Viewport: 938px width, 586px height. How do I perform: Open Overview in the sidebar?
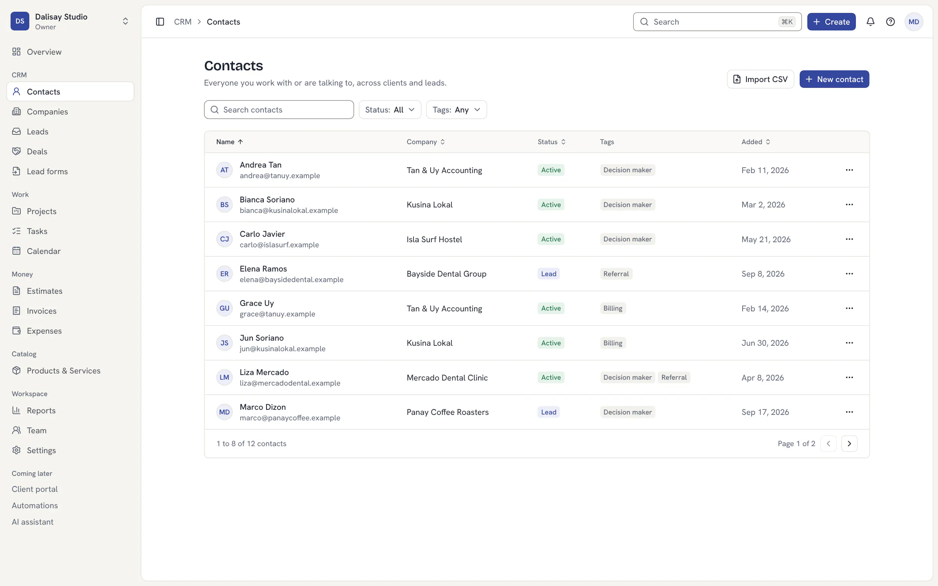pyautogui.click(x=70, y=52)
